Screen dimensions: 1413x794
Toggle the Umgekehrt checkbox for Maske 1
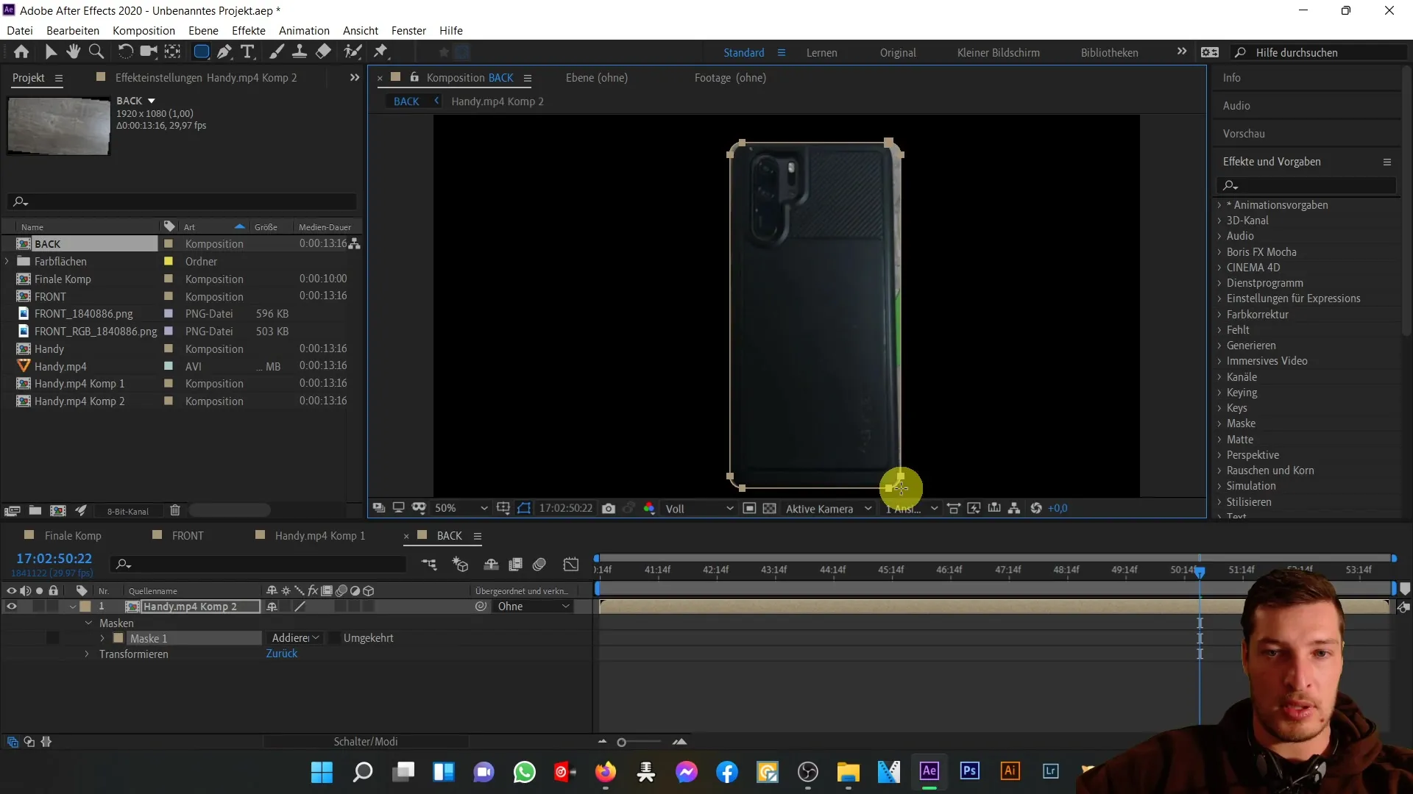(x=333, y=638)
